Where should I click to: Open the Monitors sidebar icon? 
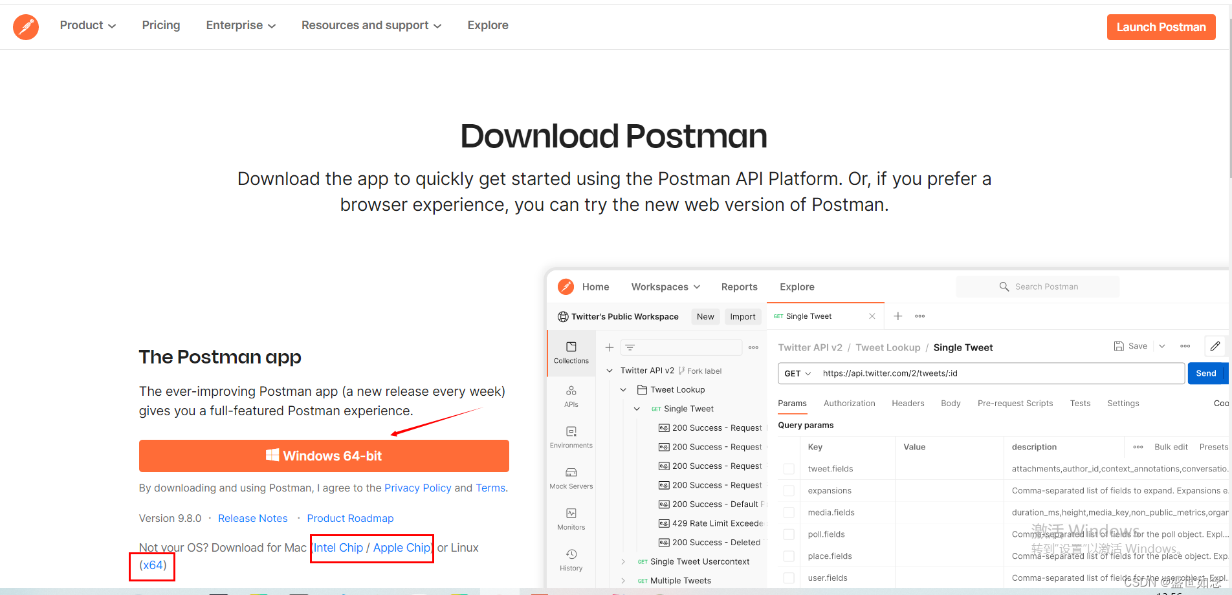(571, 519)
